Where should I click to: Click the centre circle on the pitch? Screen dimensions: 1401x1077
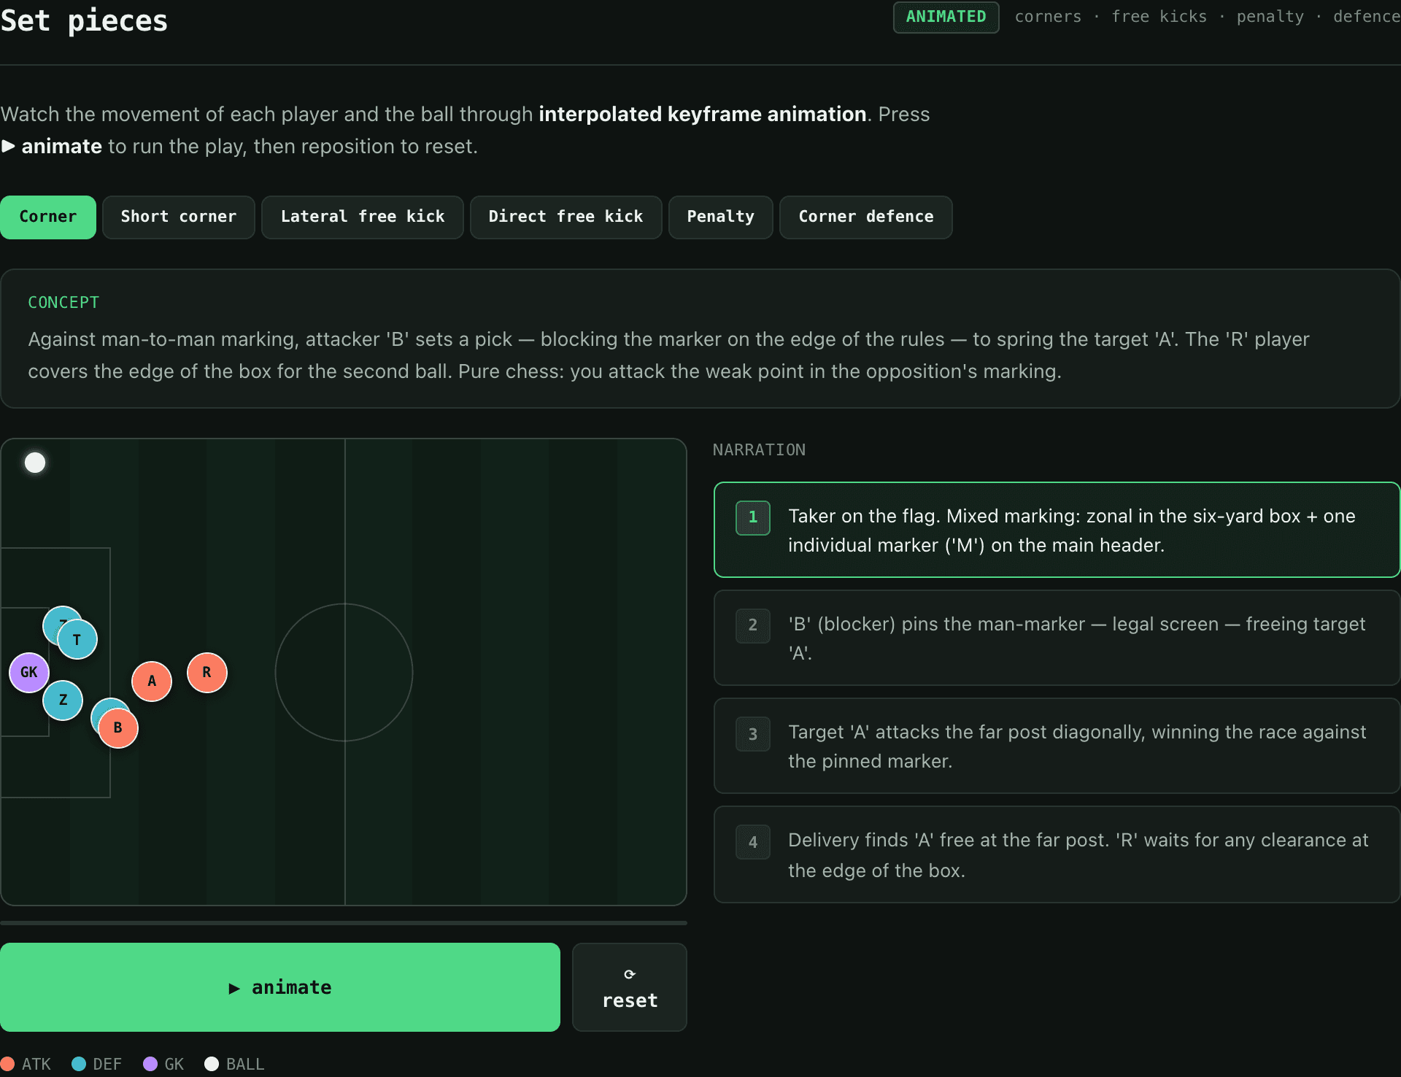tap(344, 672)
